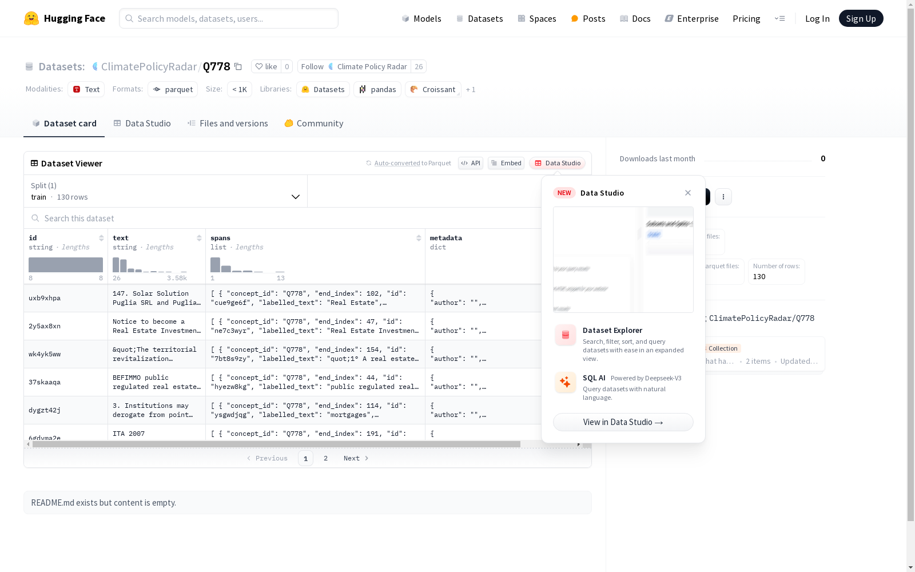
Task: Filter by Text modality tag
Action: pyautogui.click(x=86, y=89)
